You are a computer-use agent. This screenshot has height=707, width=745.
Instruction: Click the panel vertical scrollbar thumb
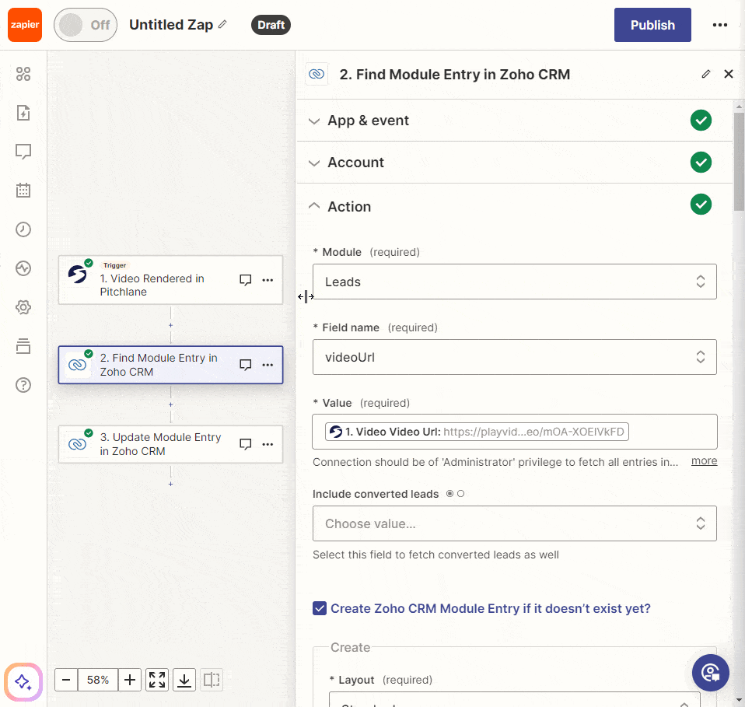pos(739,162)
